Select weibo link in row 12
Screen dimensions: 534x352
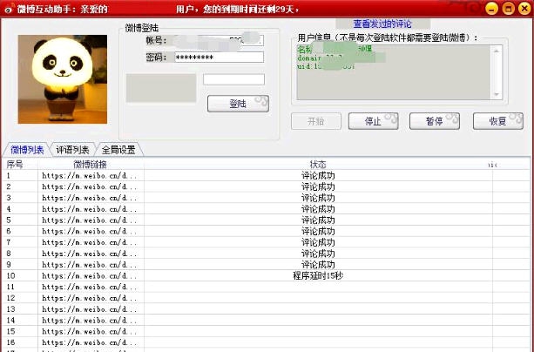coord(90,298)
